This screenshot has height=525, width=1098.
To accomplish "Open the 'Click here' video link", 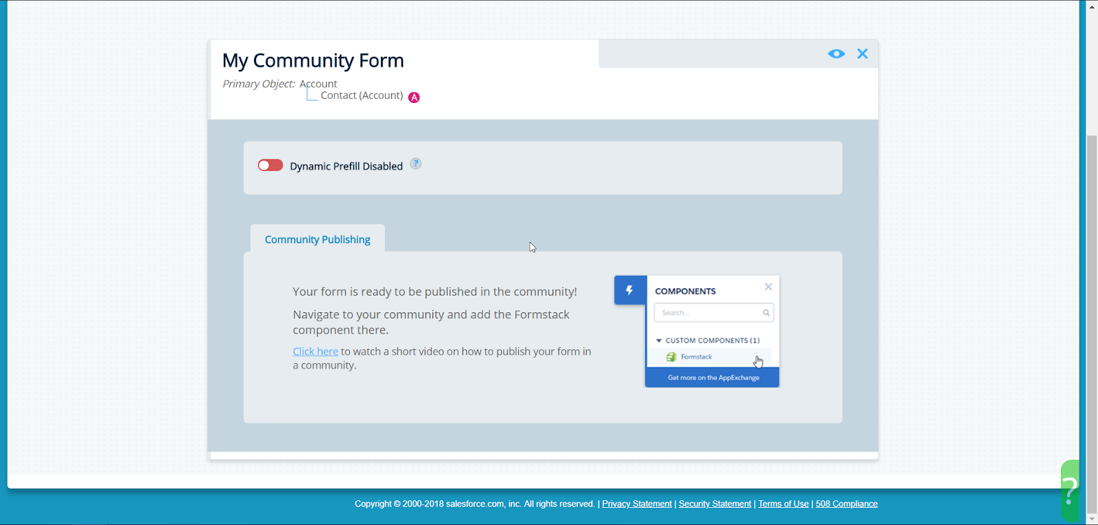I will coord(315,351).
